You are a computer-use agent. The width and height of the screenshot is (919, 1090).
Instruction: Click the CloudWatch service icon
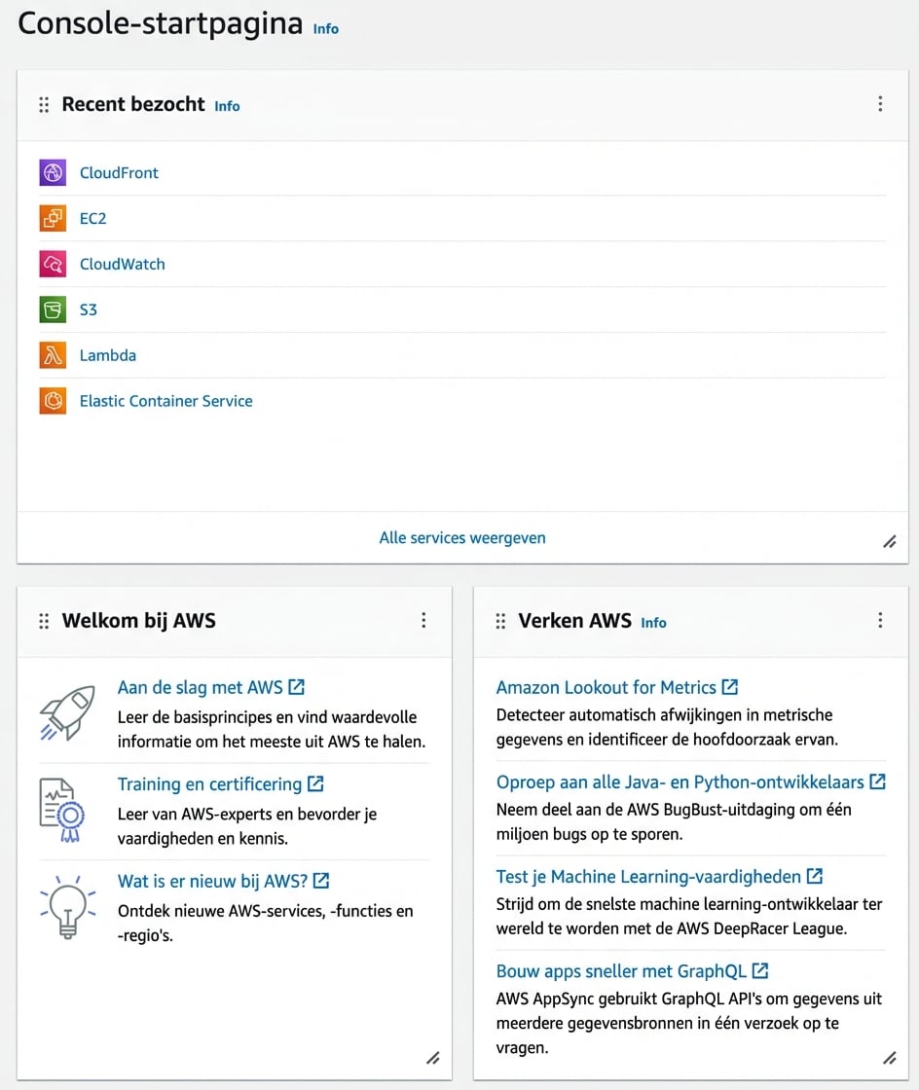pyautogui.click(x=52, y=264)
